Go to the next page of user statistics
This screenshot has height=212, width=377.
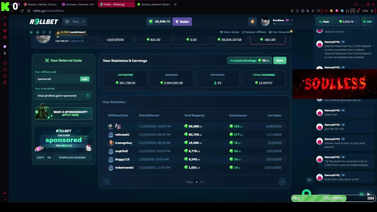pos(282,182)
